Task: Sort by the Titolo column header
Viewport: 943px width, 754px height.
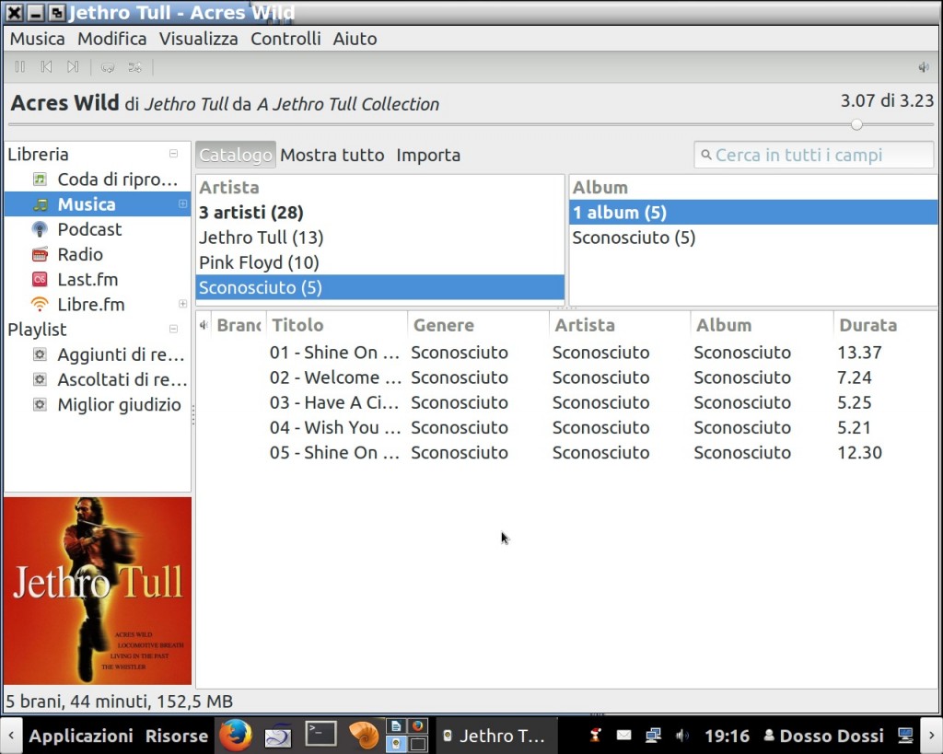Action: (337, 325)
